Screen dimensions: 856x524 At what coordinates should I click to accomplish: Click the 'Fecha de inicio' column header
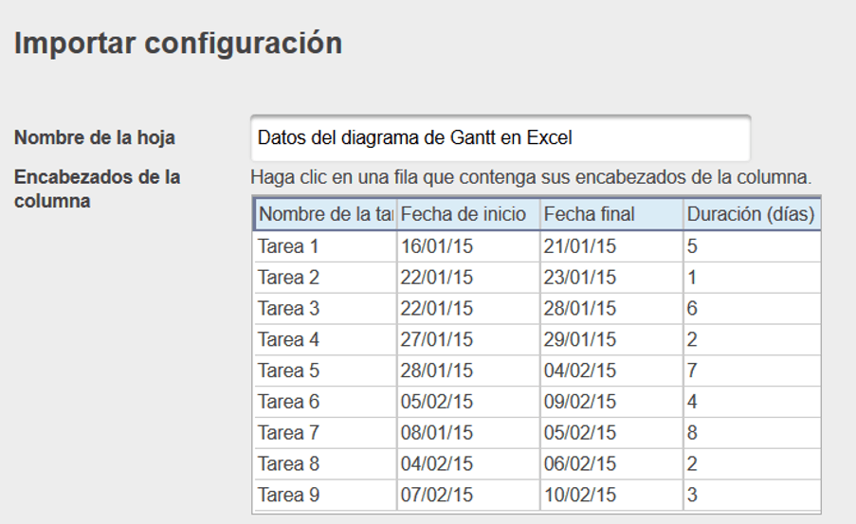pyautogui.click(x=467, y=214)
